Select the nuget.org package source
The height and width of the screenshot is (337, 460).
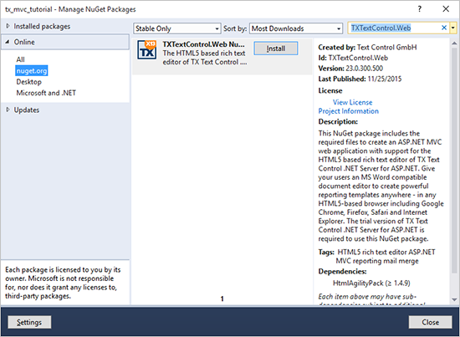point(32,71)
